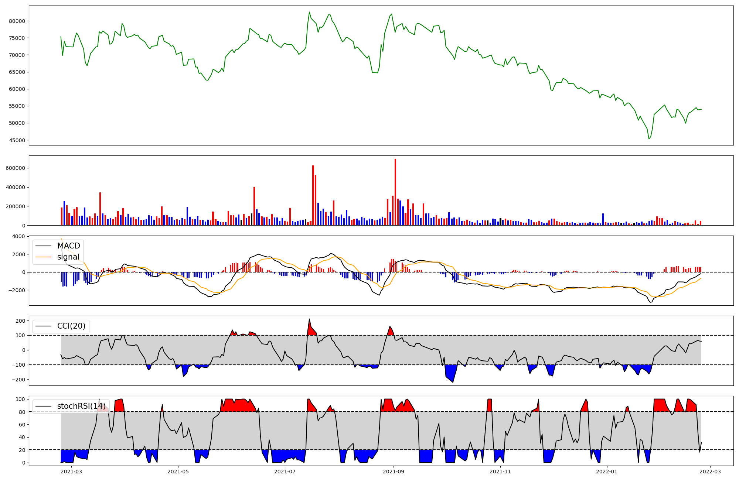The image size is (739, 480).
Task: Click the 2021-09 date tick label
Action: (393, 471)
